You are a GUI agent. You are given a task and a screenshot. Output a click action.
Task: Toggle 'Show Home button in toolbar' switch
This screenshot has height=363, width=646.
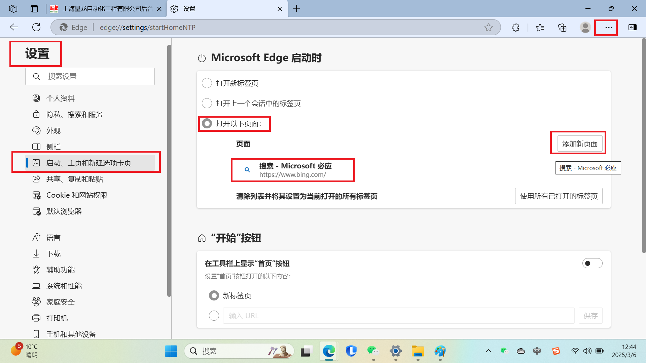coord(592,263)
